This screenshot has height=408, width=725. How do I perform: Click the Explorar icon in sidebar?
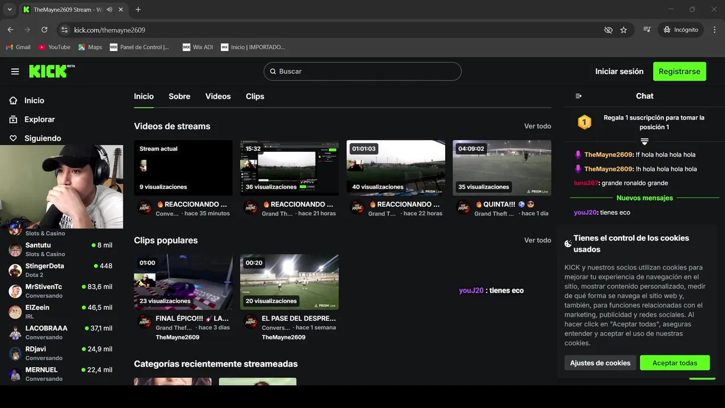click(14, 120)
